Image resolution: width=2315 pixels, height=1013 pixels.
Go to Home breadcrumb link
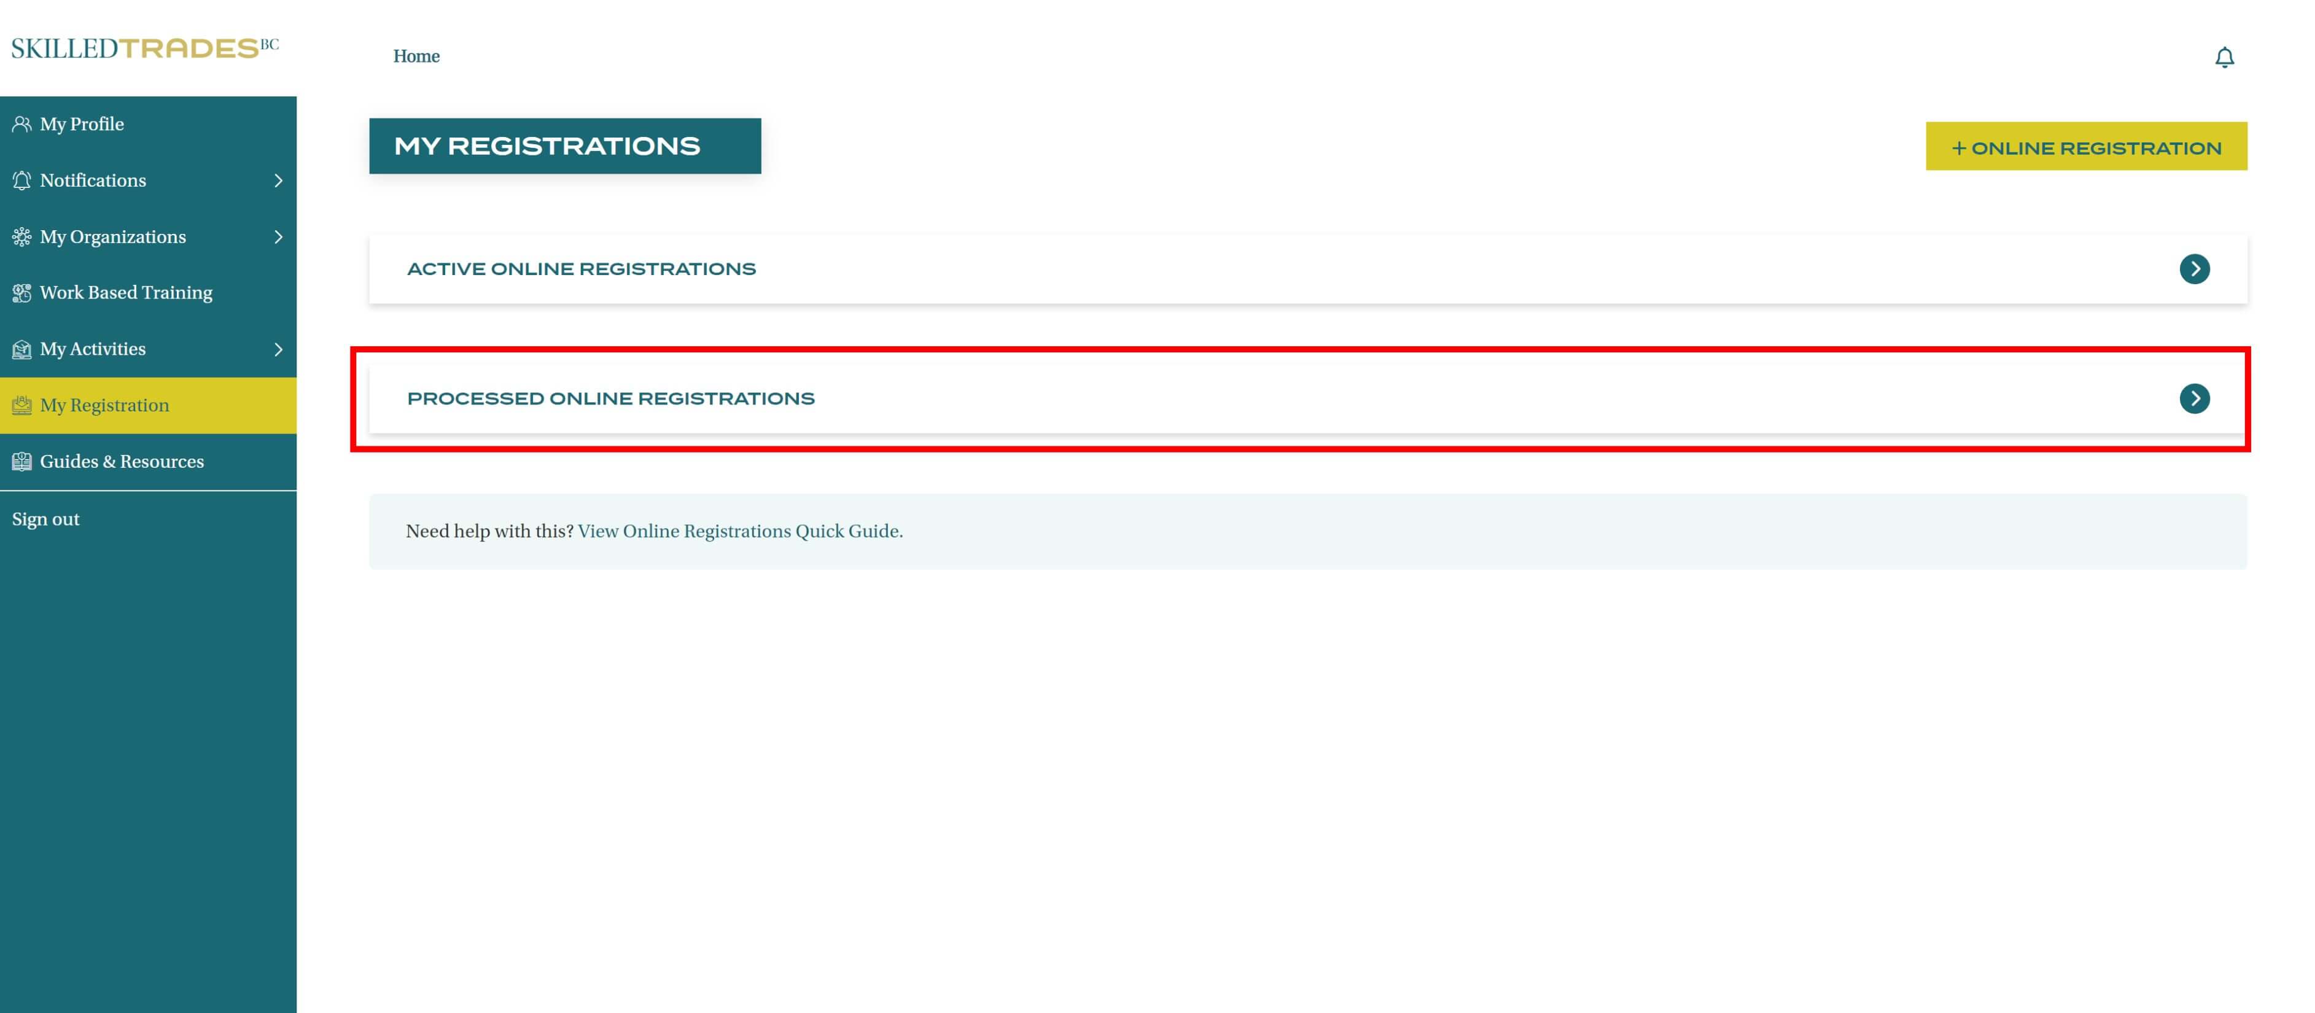(x=416, y=56)
